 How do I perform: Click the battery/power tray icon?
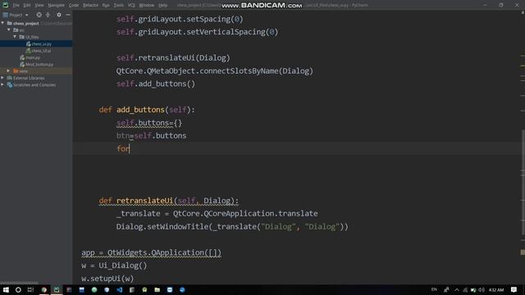(473, 290)
